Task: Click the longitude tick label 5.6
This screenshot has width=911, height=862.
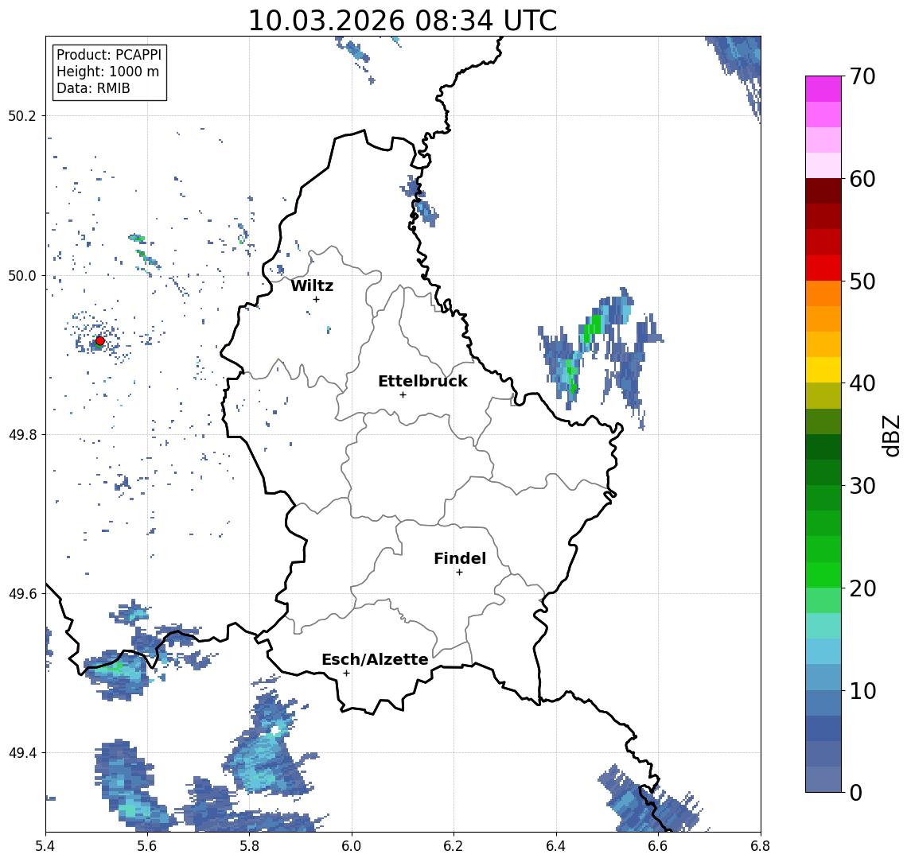Action: (147, 846)
